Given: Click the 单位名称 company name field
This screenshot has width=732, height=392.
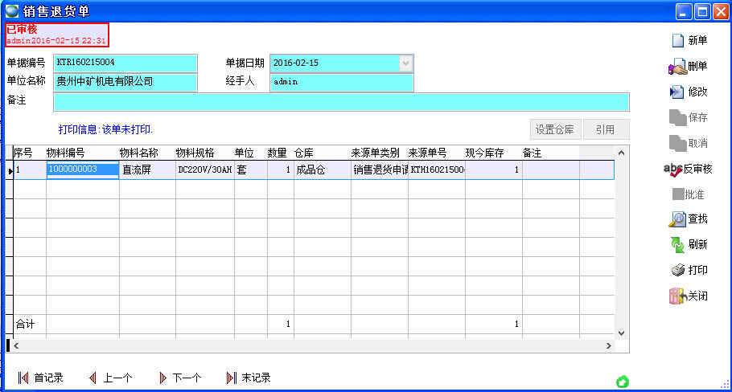Looking at the screenshot, I should click(125, 82).
